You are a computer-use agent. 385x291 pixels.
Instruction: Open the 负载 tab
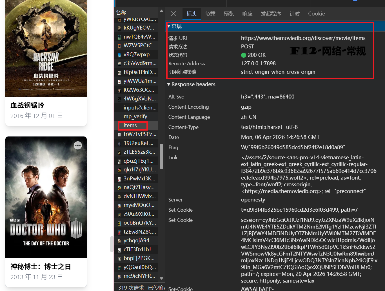210,14
